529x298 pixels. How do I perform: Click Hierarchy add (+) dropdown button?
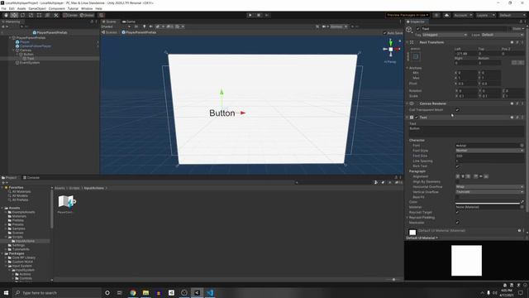point(4,26)
